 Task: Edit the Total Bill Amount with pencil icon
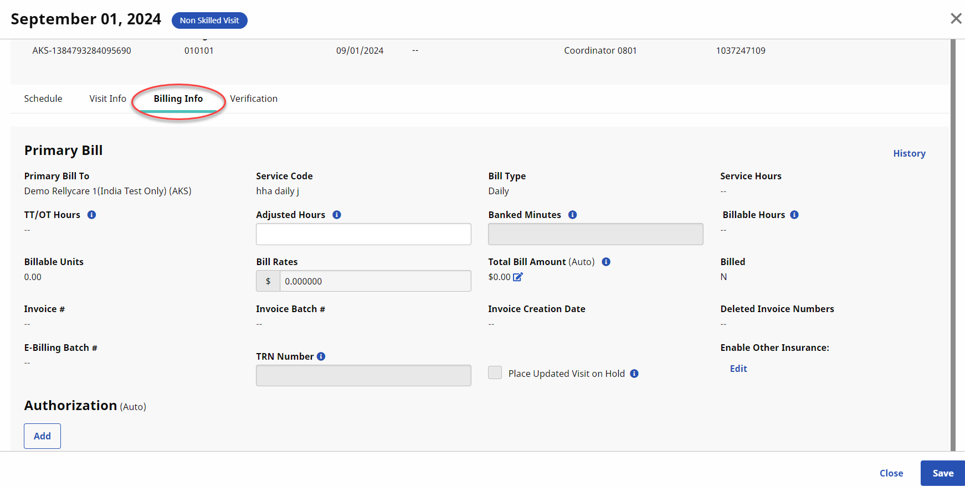[518, 277]
